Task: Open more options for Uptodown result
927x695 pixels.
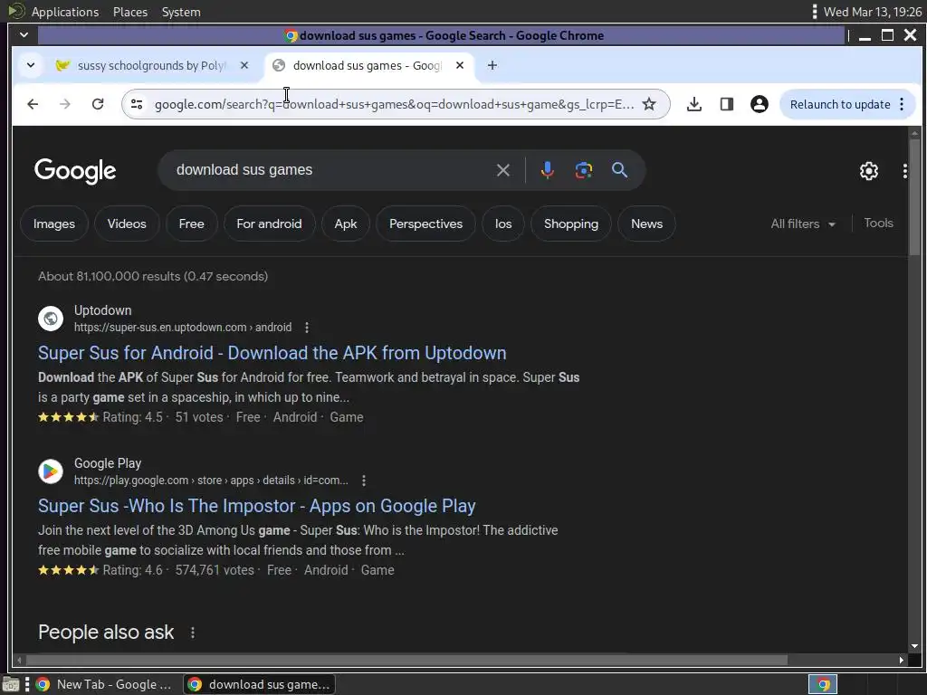Action: point(306,328)
